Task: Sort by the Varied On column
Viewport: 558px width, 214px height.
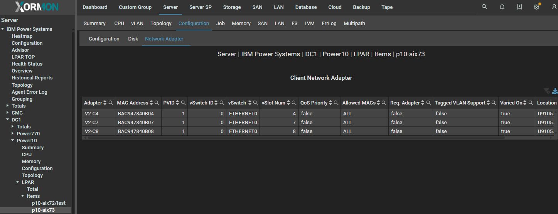Action: 525,103
